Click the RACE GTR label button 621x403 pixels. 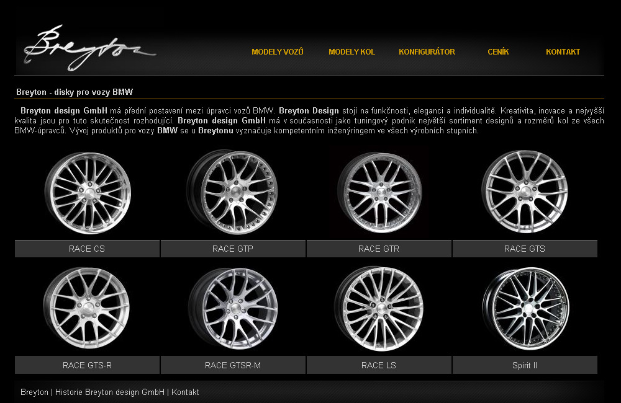(x=379, y=249)
